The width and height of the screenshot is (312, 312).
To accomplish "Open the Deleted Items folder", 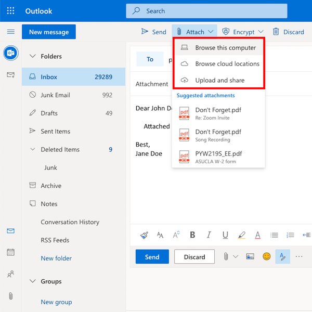I will coord(73,149).
